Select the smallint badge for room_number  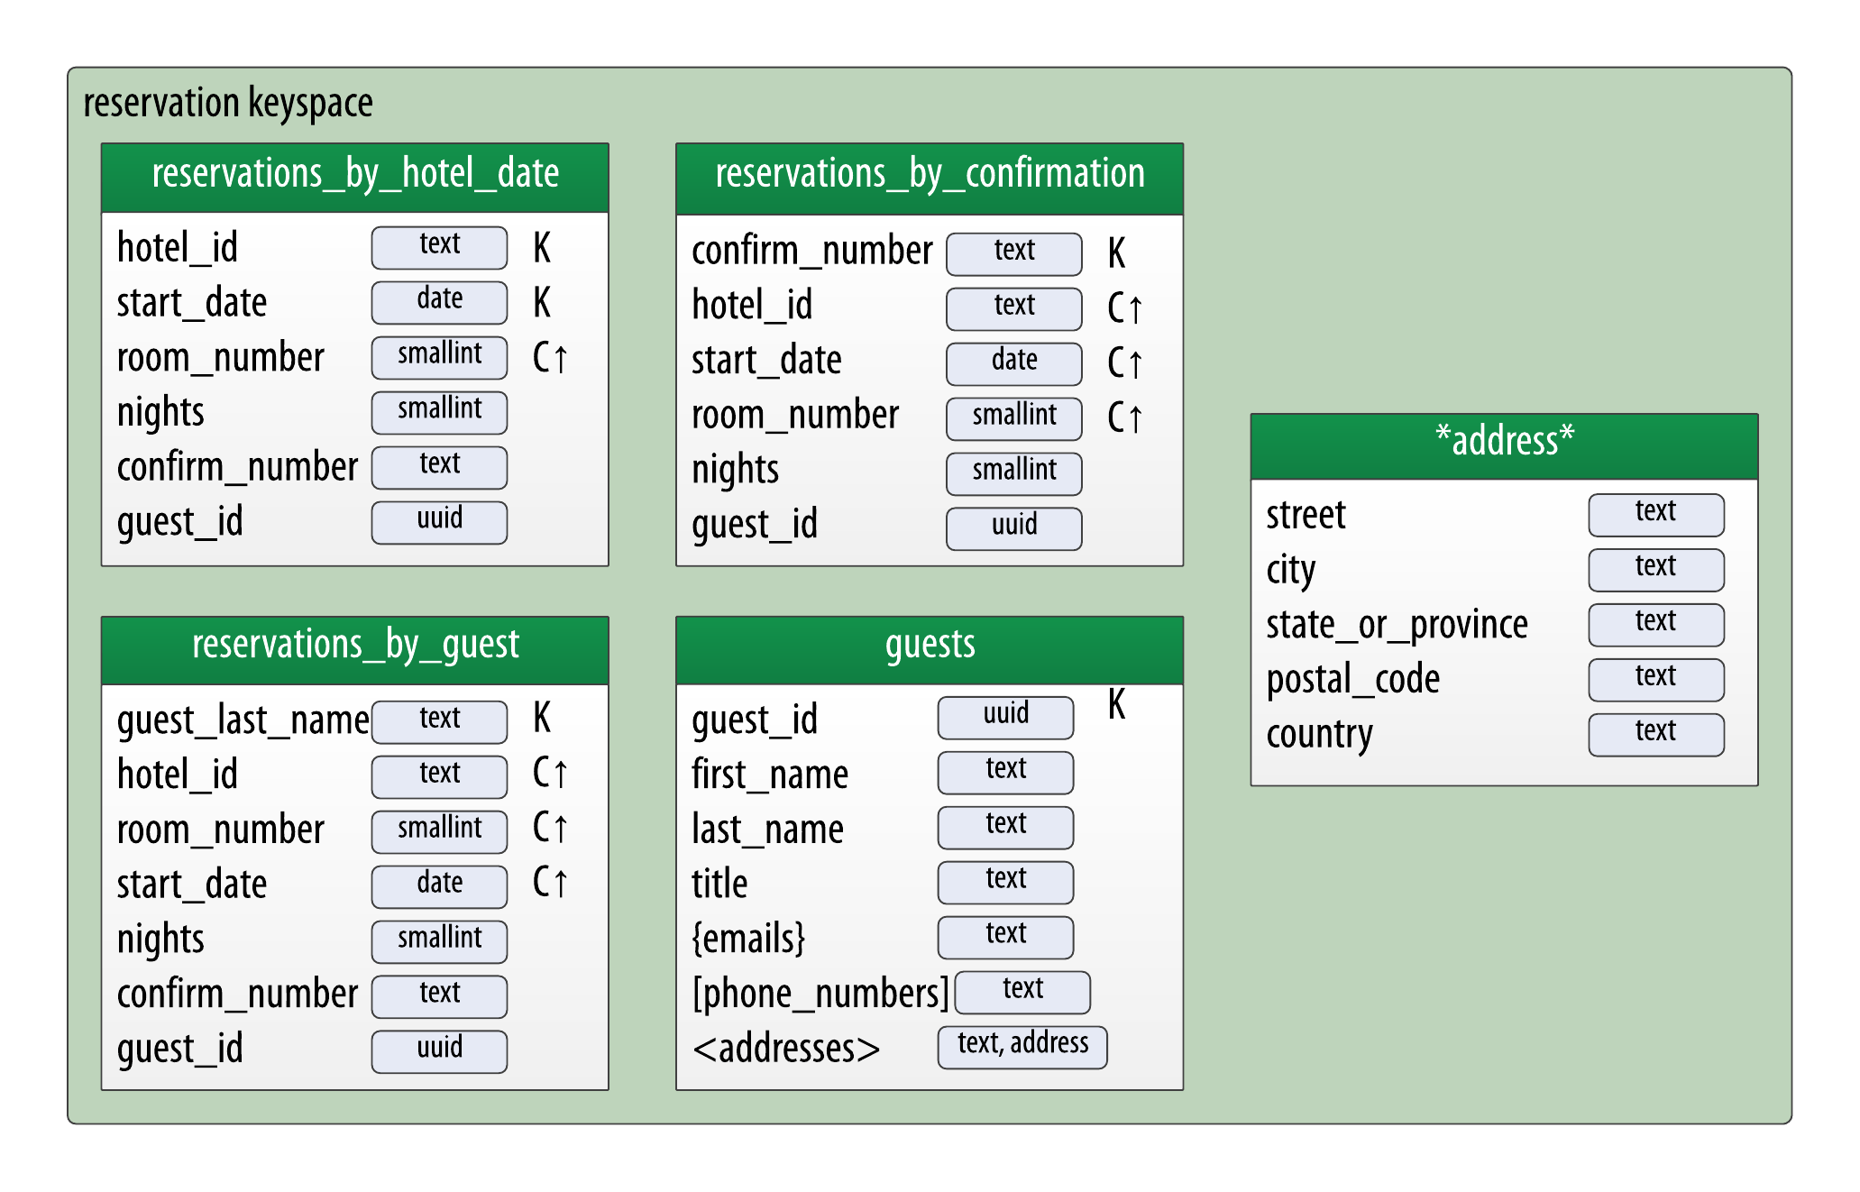tap(439, 356)
